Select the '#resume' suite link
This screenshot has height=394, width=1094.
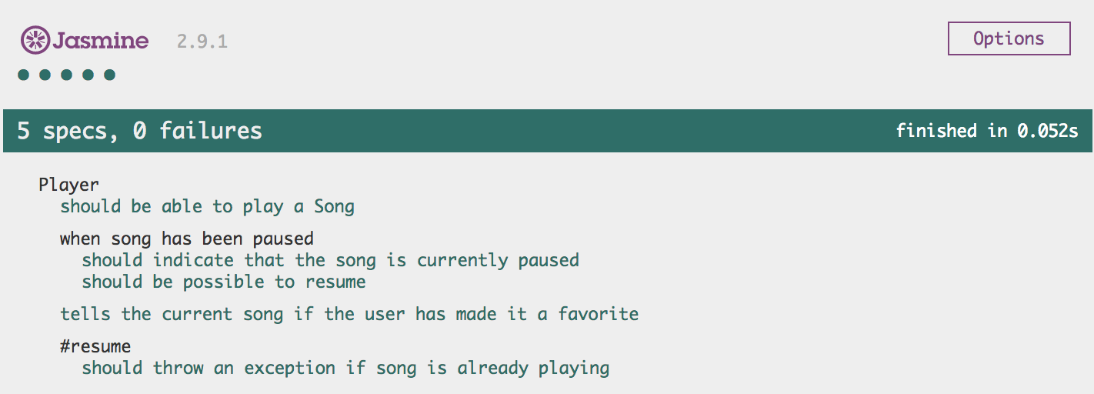tap(95, 346)
